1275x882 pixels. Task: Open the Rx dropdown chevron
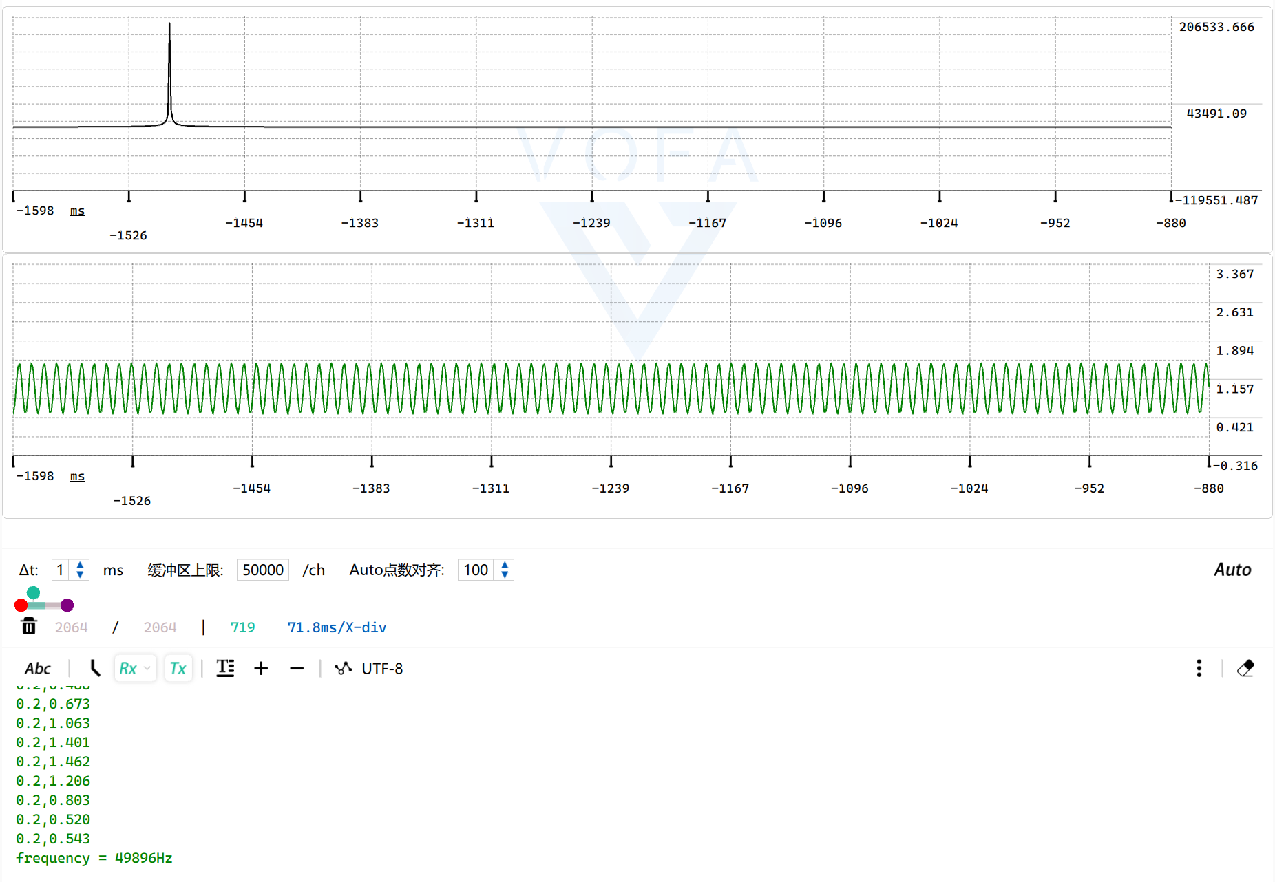pyautogui.click(x=147, y=669)
